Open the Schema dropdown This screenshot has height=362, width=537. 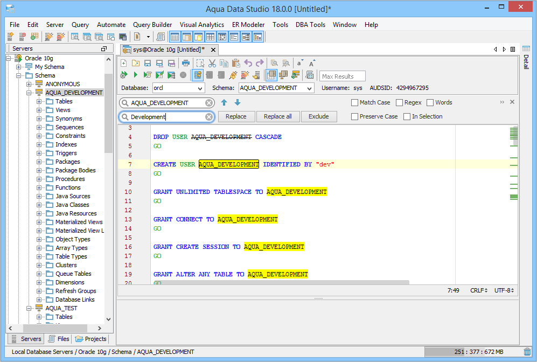tap(309, 88)
